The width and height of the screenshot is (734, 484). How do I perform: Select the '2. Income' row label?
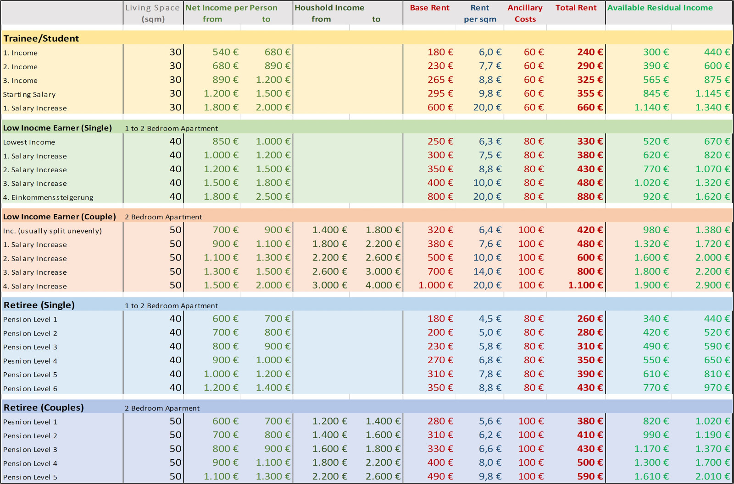tap(20, 67)
